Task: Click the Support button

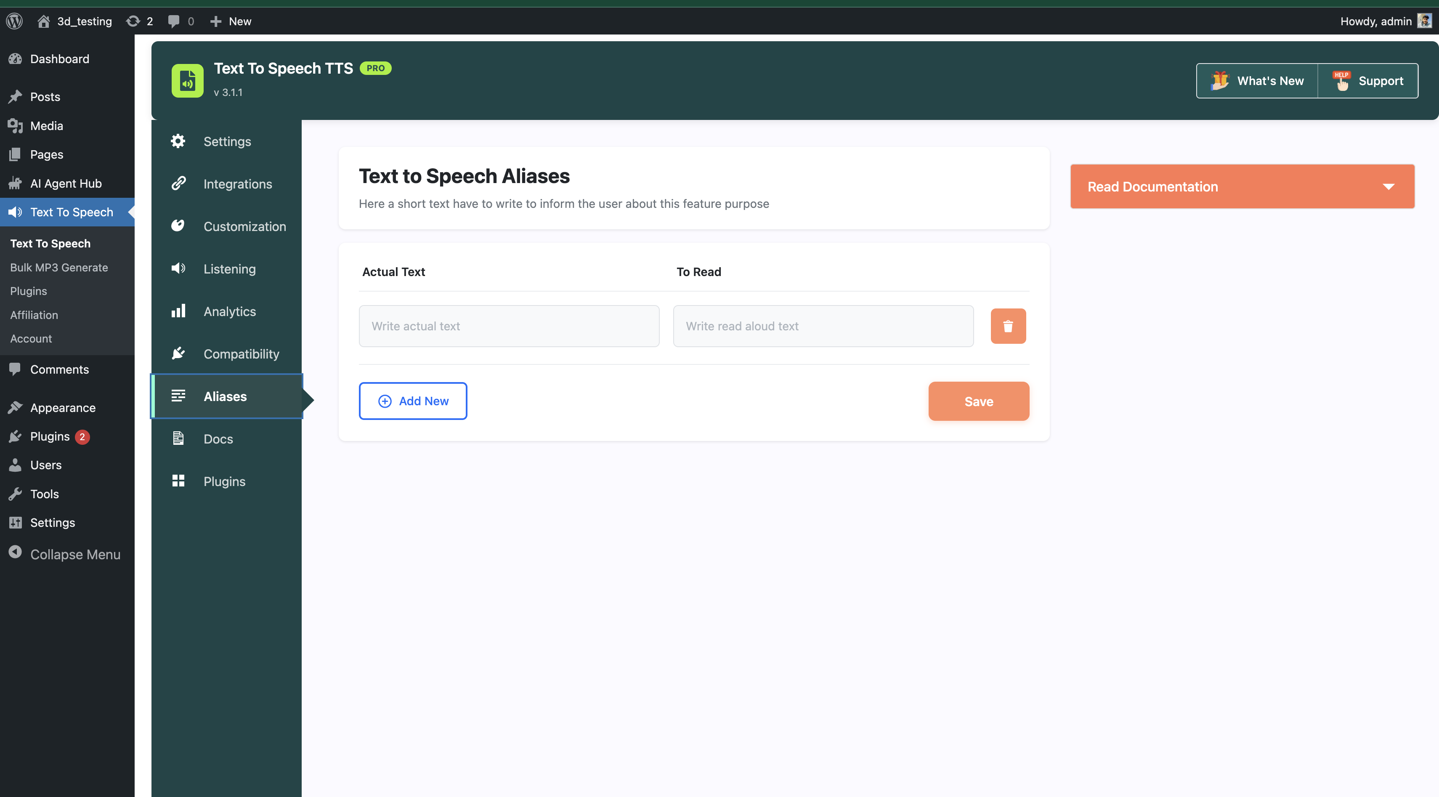Action: [1368, 80]
